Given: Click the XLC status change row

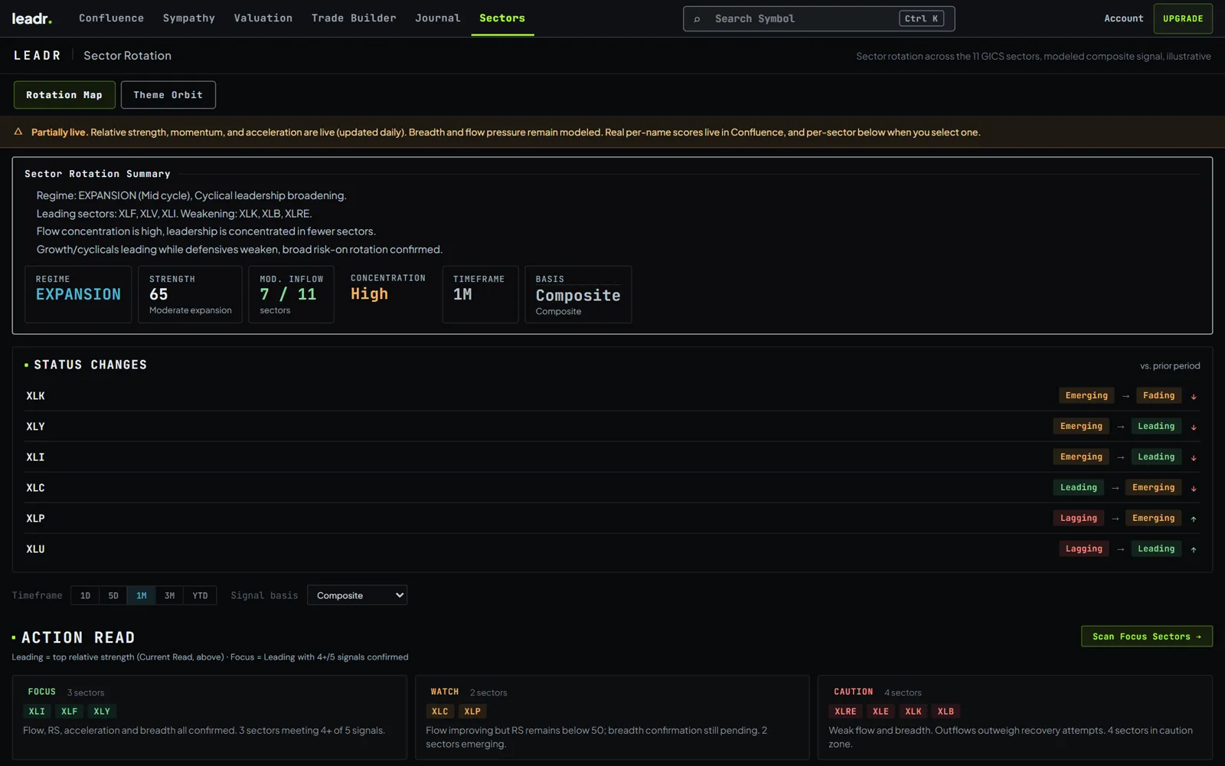Looking at the screenshot, I should 612,488.
